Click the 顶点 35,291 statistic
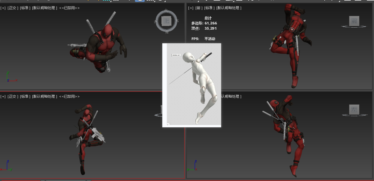This screenshot has width=374, height=181. [x=204, y=28]
